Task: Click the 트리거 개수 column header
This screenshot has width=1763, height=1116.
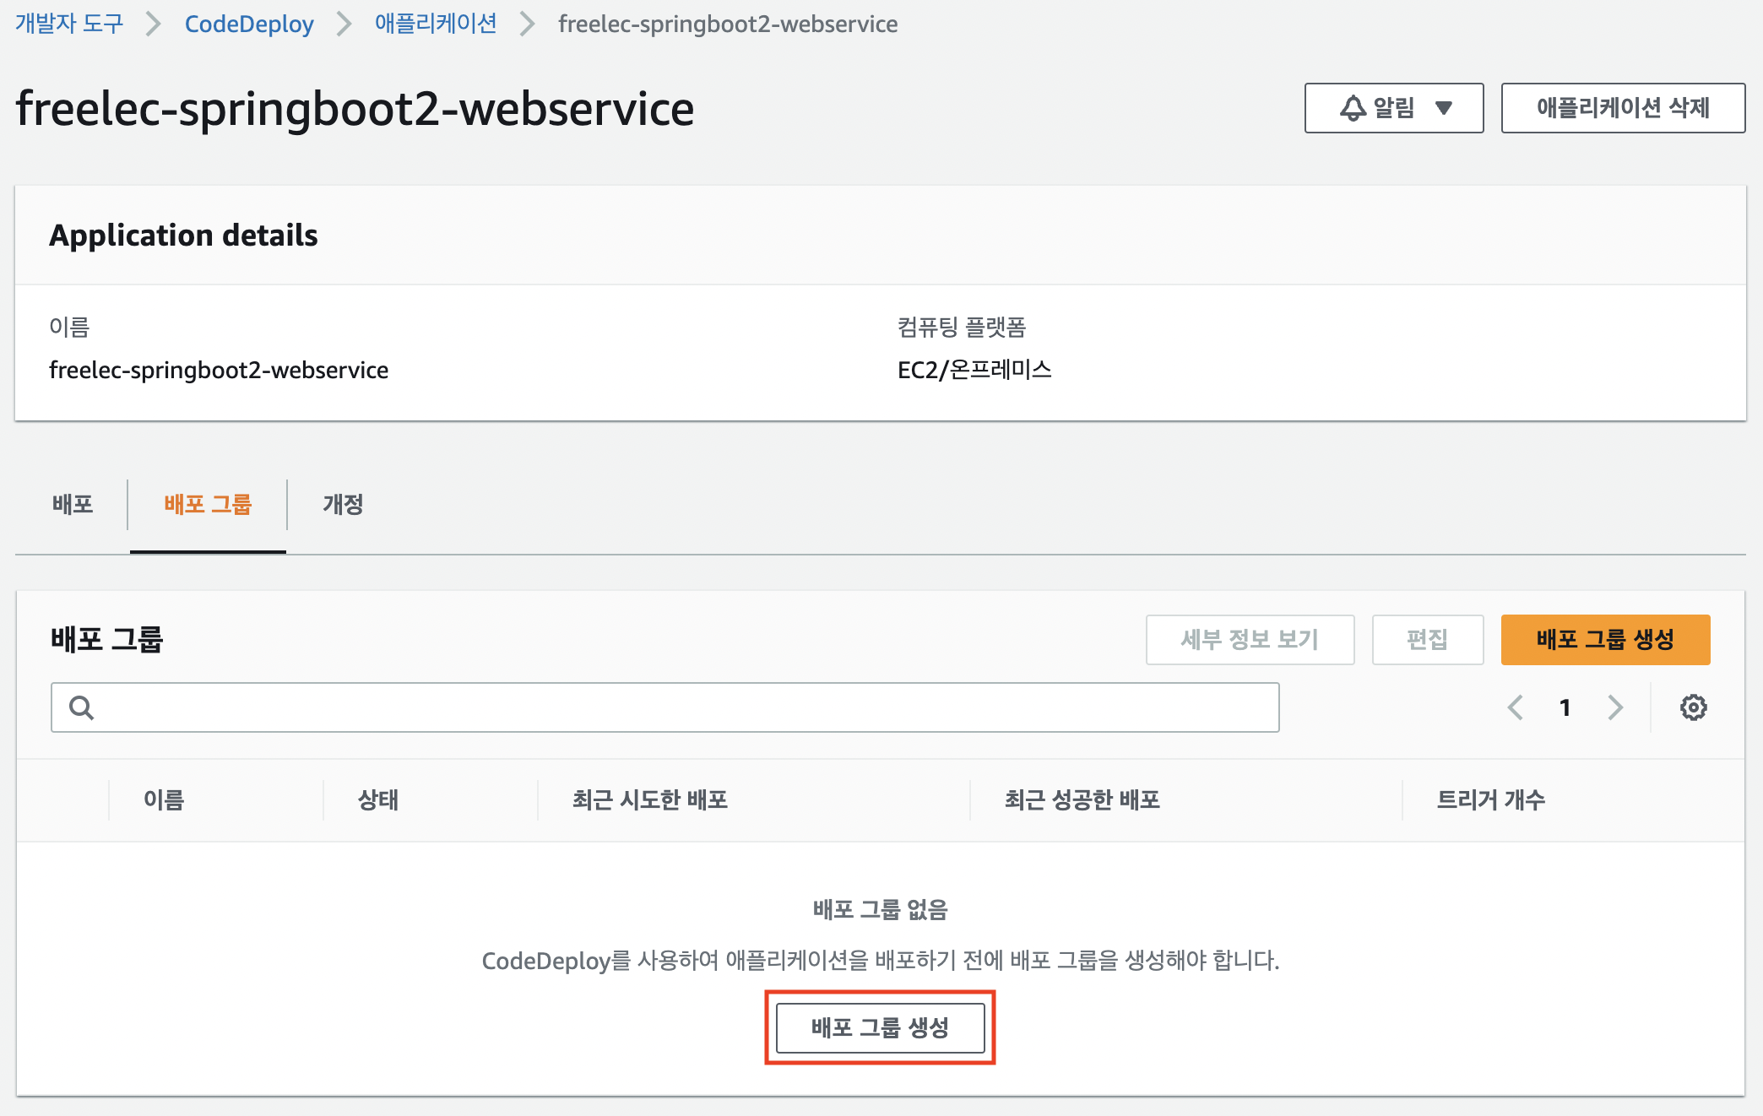Action: click(1491, 799)
